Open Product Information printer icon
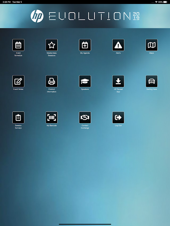Image resolution: width=170 pixels, height=226 pixels. [x=52, y=81]
